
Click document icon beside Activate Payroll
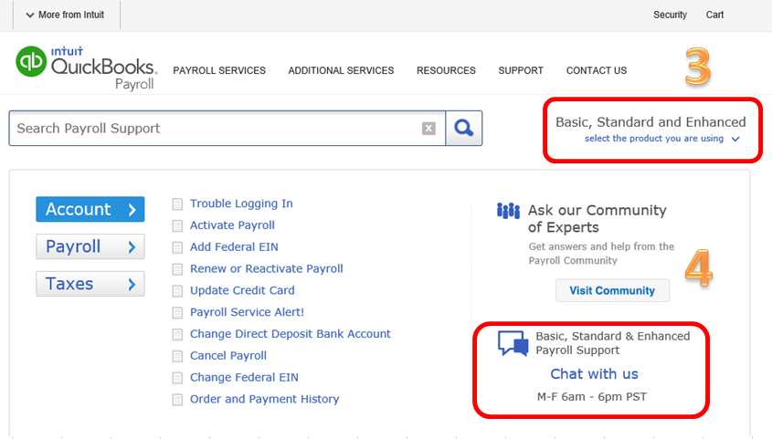(177, 225)
